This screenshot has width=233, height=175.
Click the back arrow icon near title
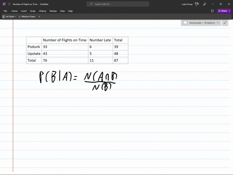[x=9, y=4]
